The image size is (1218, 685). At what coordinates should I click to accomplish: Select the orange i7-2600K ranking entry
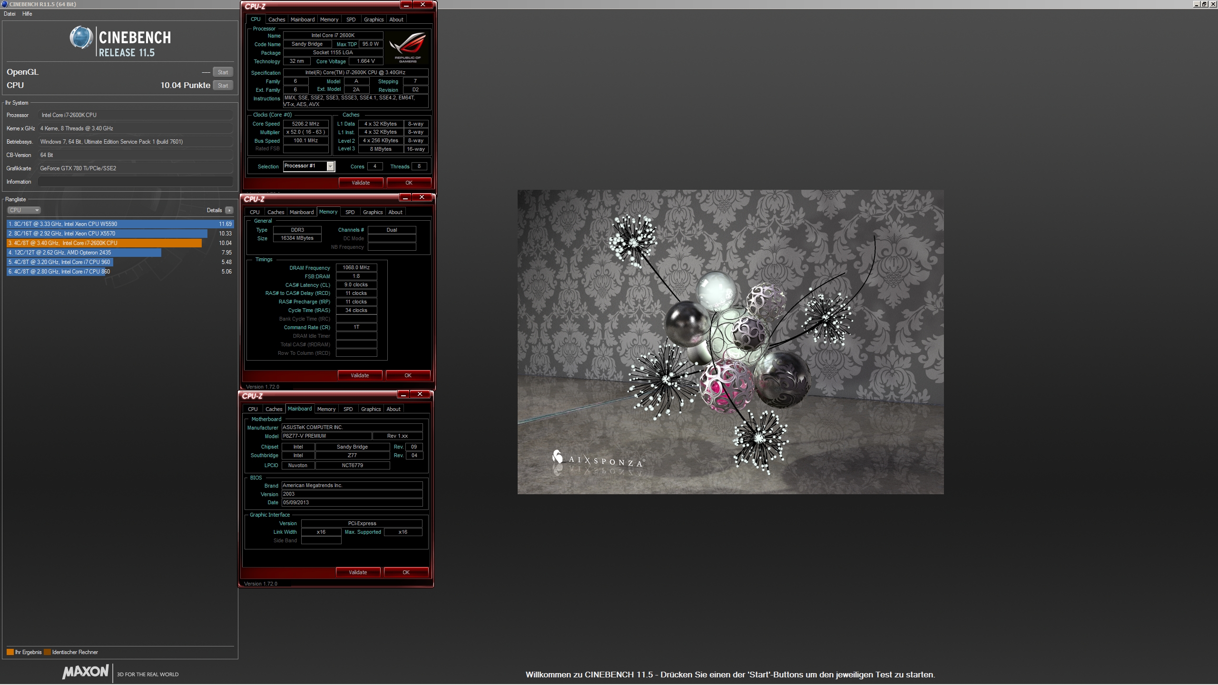point(120,243)
